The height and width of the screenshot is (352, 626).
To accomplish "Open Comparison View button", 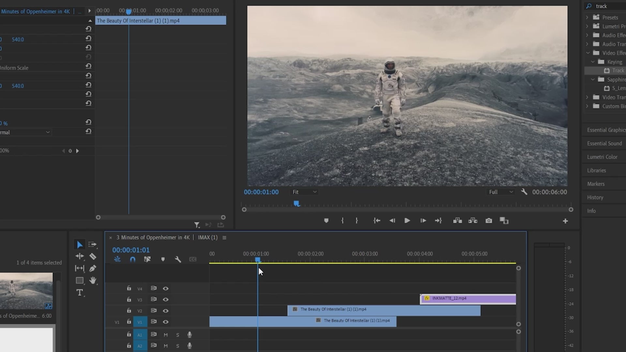I will pyautogui.click(x=504, y=221).
